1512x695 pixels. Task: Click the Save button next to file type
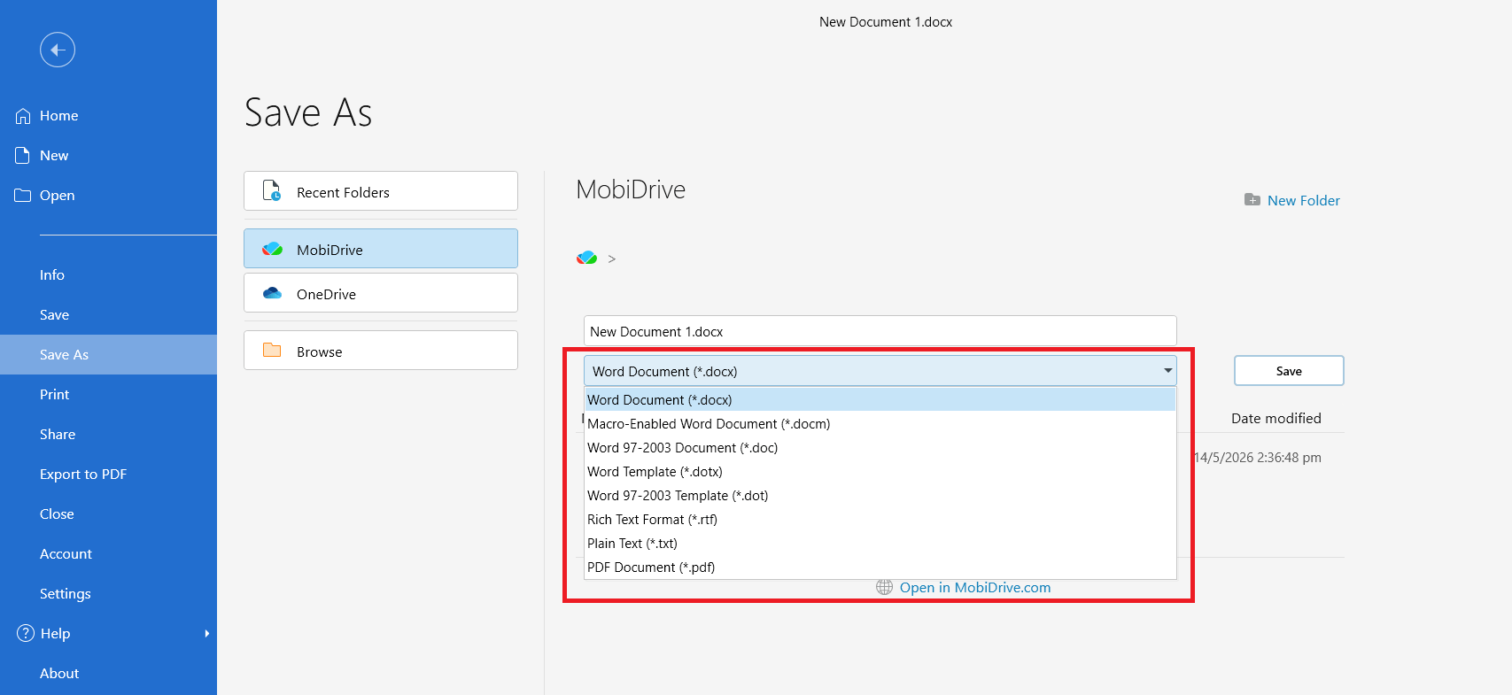[x=1289, y=371]
